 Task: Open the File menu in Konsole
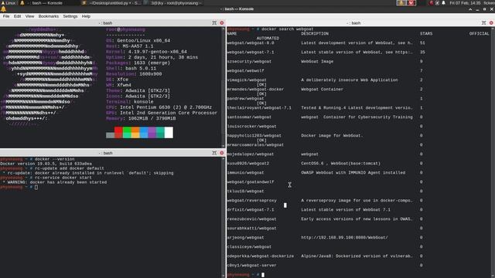[6, 16]
